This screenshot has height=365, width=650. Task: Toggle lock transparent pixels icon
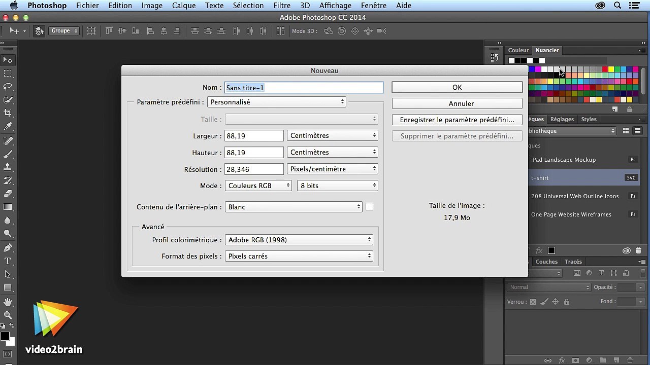533,302
